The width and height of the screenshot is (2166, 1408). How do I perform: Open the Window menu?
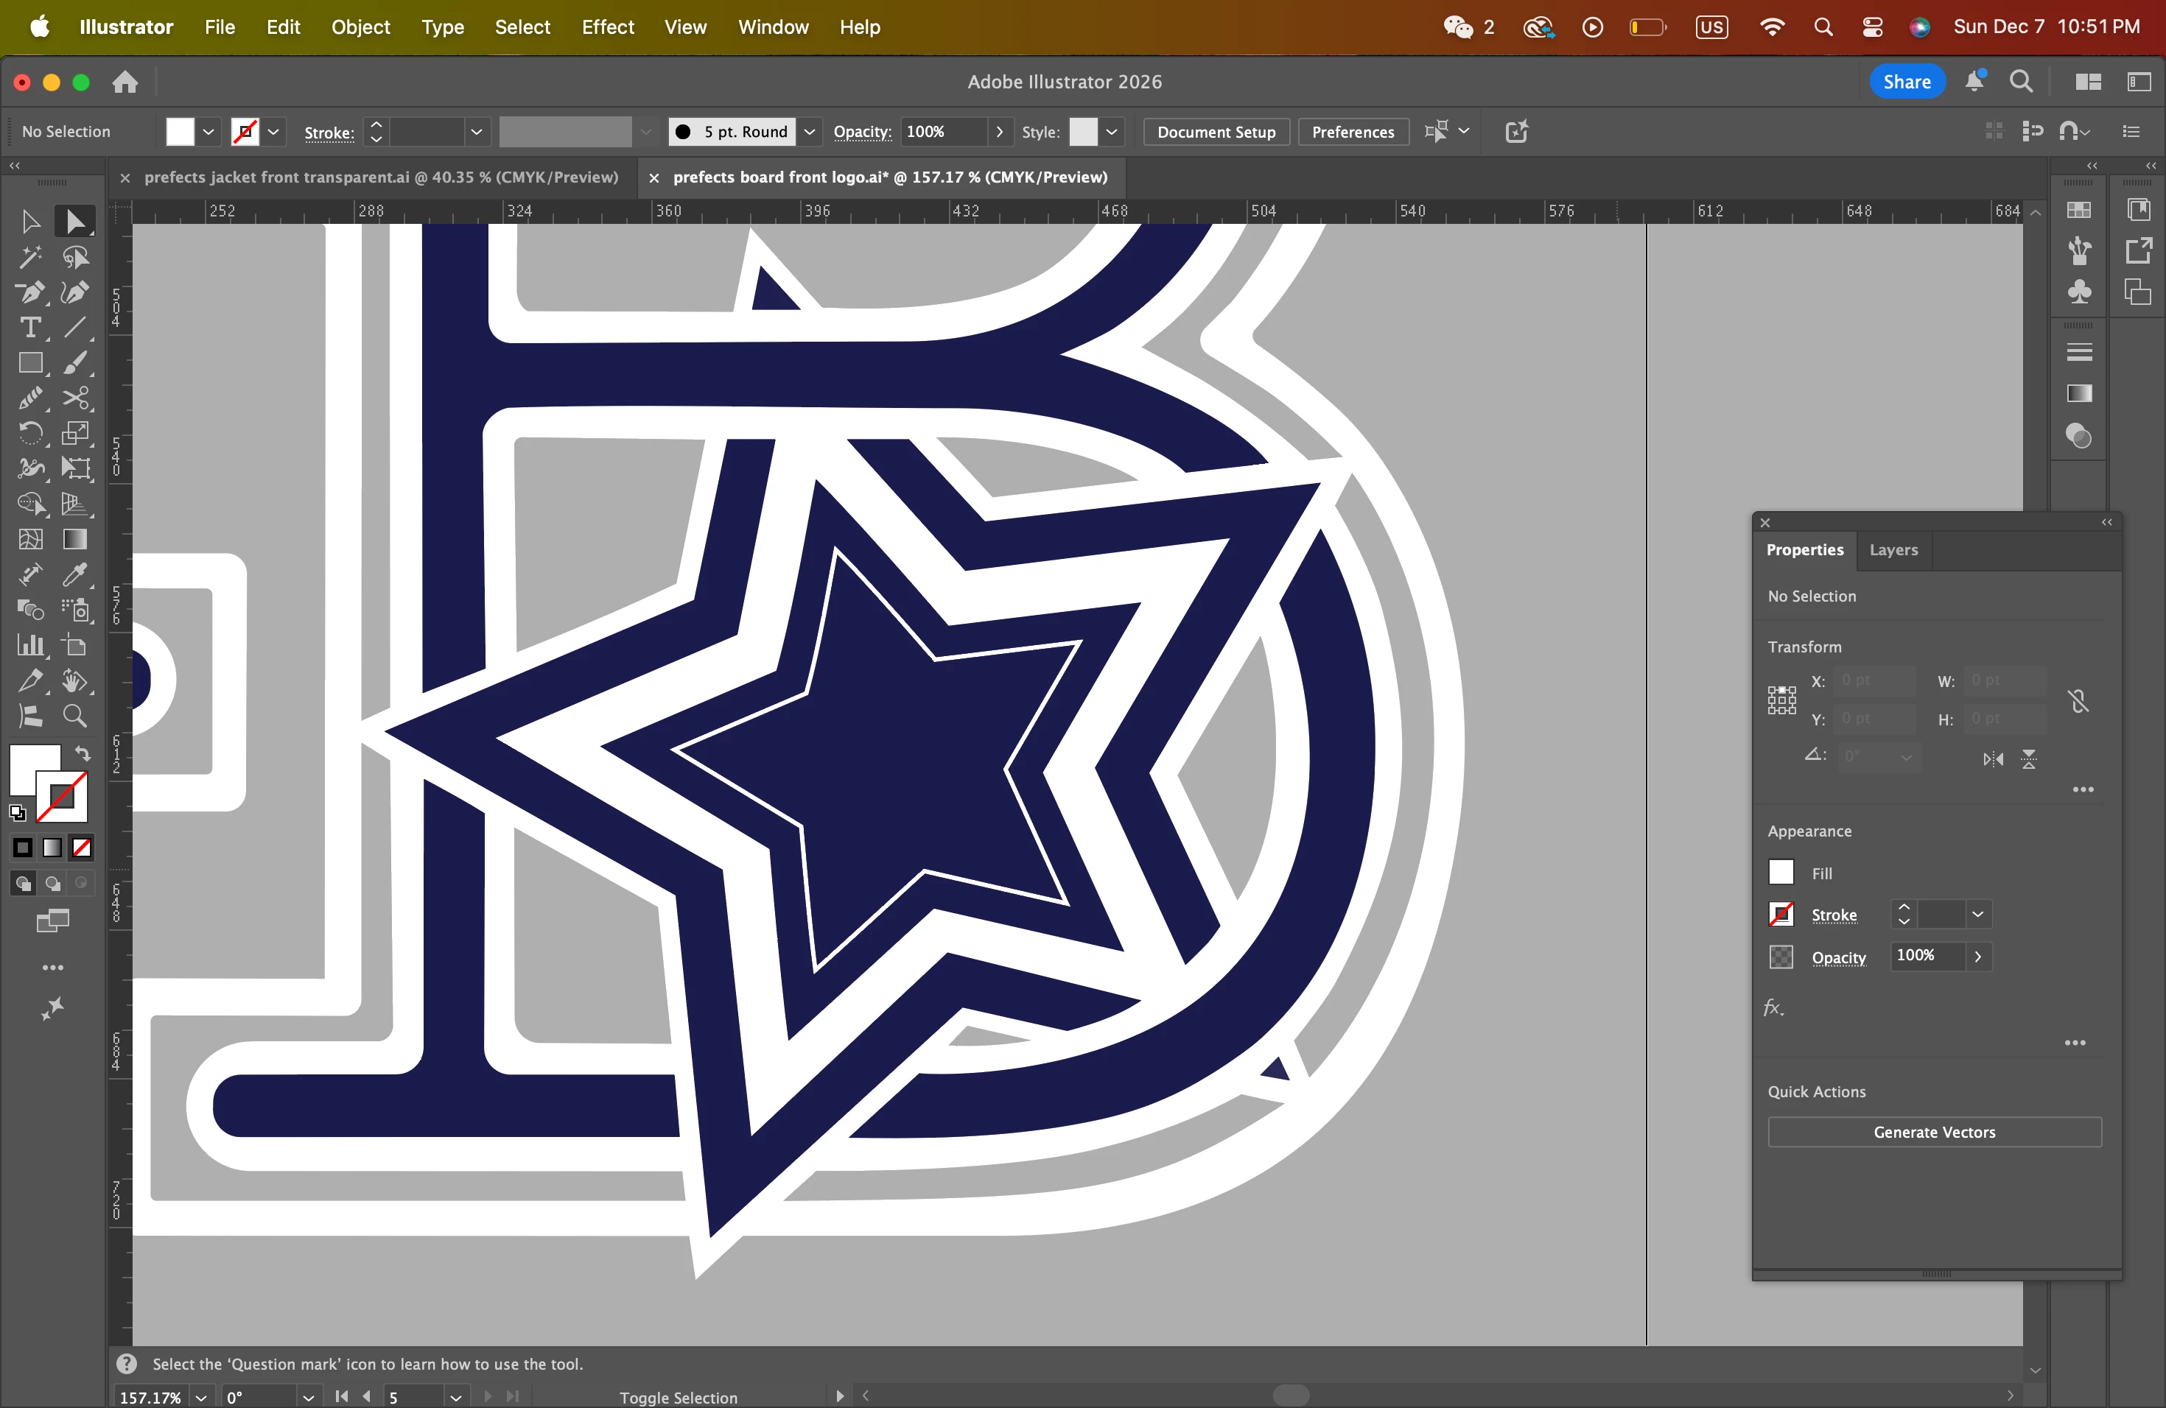click(773, 27)
